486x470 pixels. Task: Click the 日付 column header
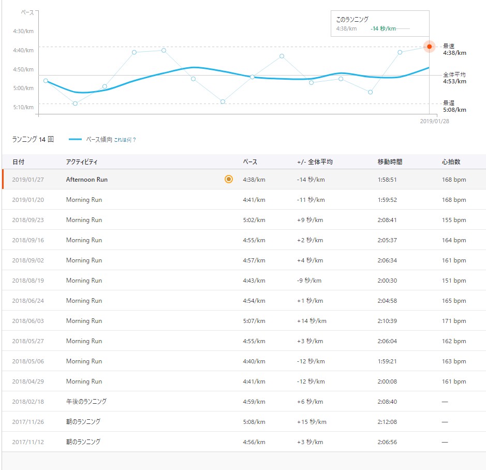[x=18, y=162]
